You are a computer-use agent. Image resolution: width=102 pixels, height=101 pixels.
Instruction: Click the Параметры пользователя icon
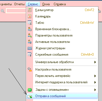click(30, 35)
